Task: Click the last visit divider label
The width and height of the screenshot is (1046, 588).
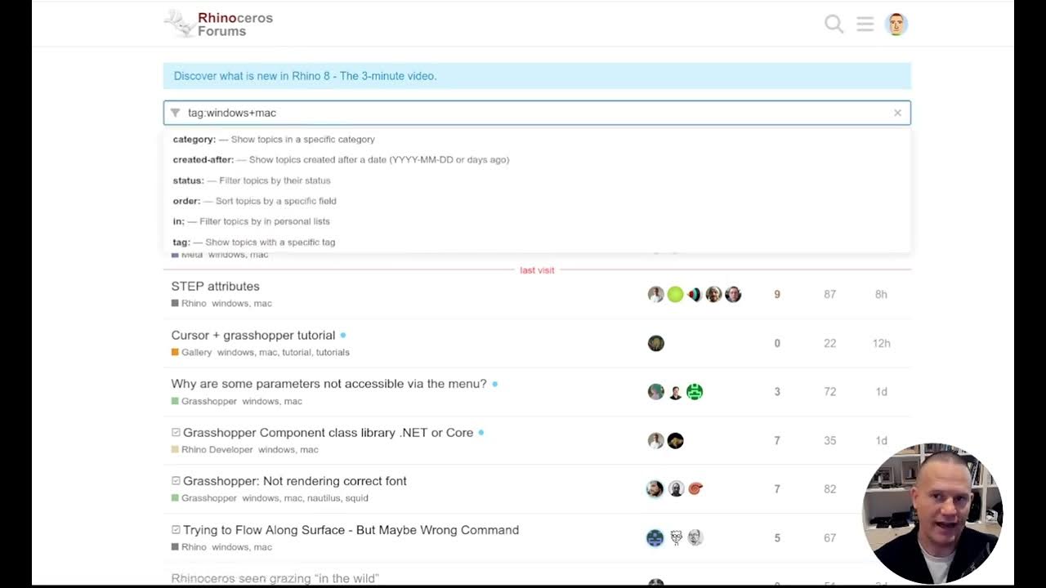Action: pos(537,270)
